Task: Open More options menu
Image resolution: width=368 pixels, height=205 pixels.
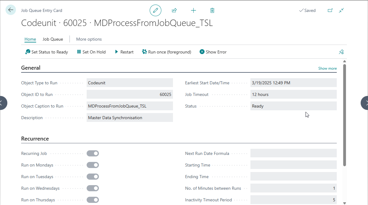Action: pyautogui.click(x=89, y=39)
